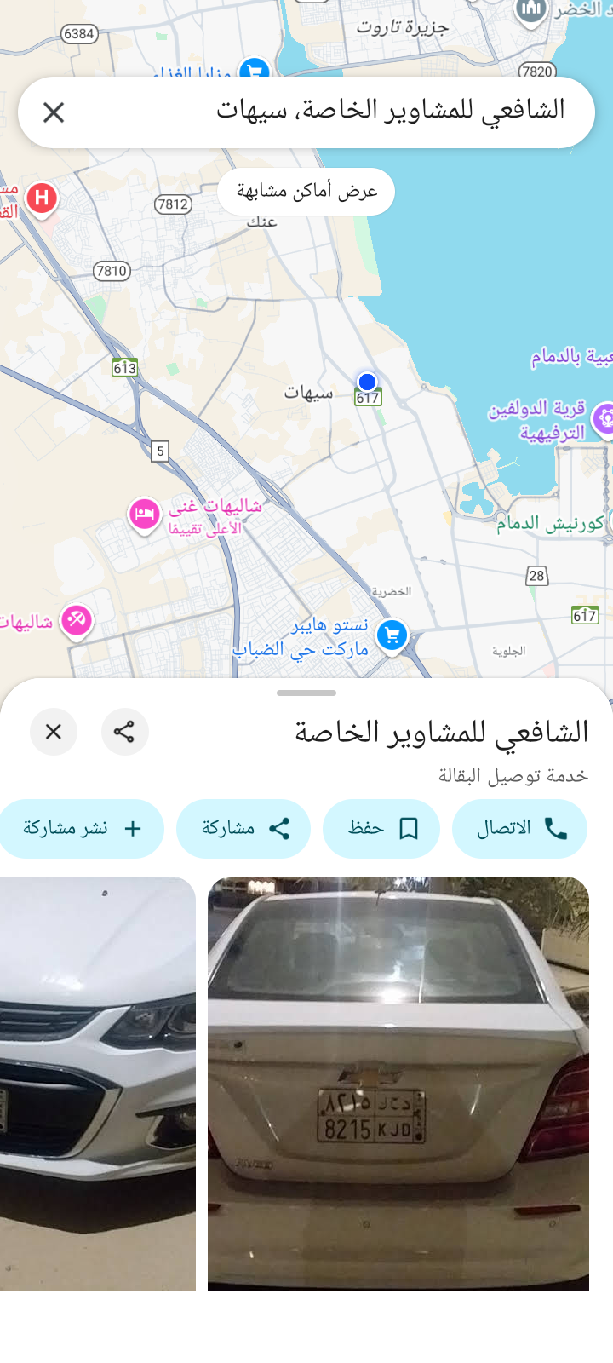The height and width of the screenshot is (1363, 613).
Task: Tap the place title الشافعي للمشاوير الخاصة
Action: point(441,732)
